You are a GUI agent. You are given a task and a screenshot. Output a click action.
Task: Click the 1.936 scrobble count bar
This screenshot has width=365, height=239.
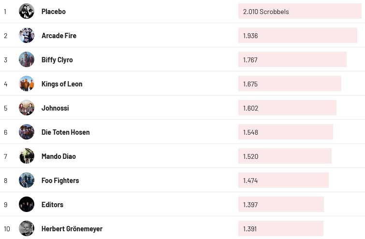[x=297, y=35]
